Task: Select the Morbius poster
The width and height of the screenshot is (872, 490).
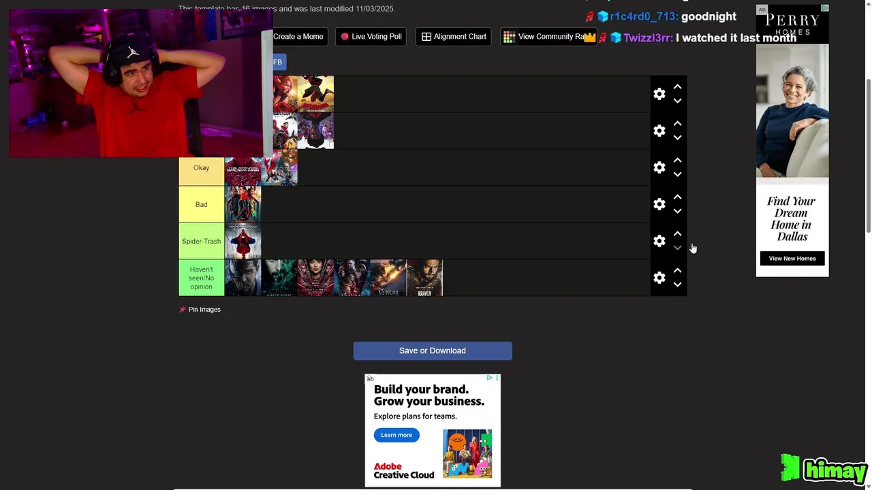Action: 279,278
